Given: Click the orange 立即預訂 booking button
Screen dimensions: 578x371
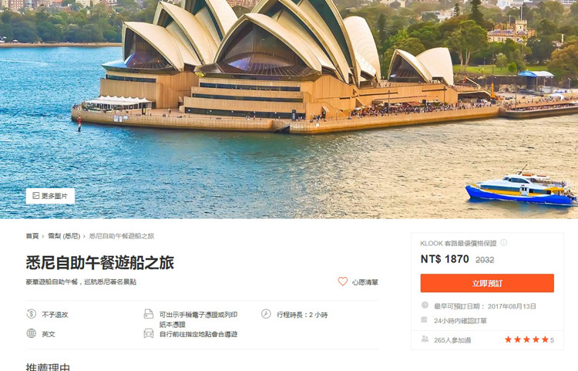Looking at the screenshot, I should click(x=487, y=283).
